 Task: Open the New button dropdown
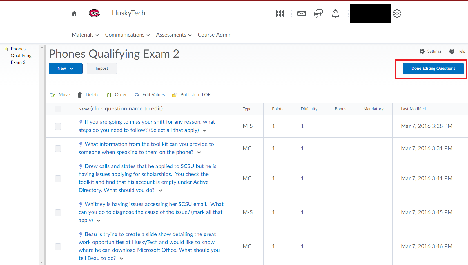[x=65, y=68]
